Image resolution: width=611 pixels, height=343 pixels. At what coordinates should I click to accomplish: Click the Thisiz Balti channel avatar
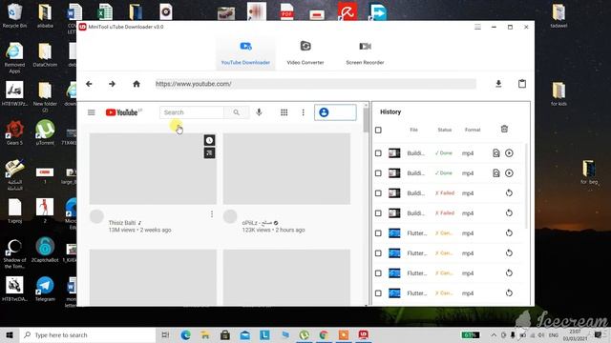click(96, 216)
